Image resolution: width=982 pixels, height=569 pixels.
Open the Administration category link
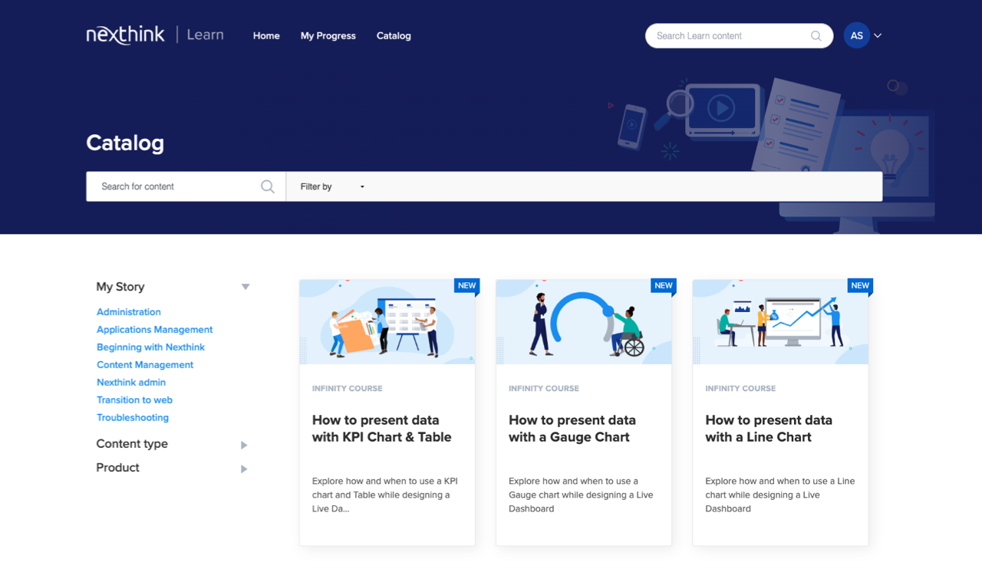[128, 312]
